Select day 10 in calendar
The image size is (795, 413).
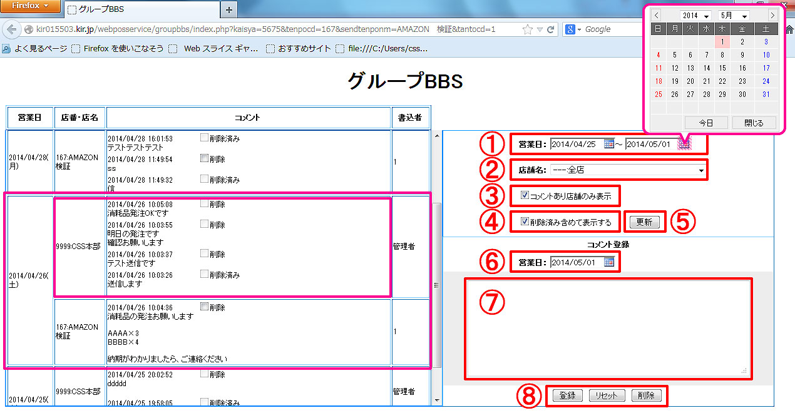point(766,55)
